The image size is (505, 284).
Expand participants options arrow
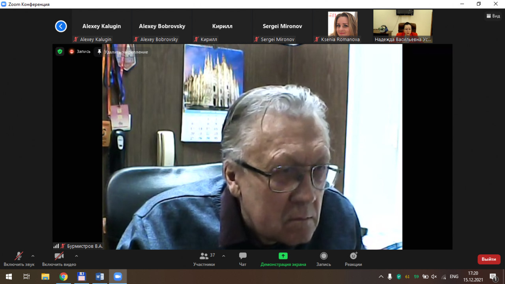coord(224,256)
